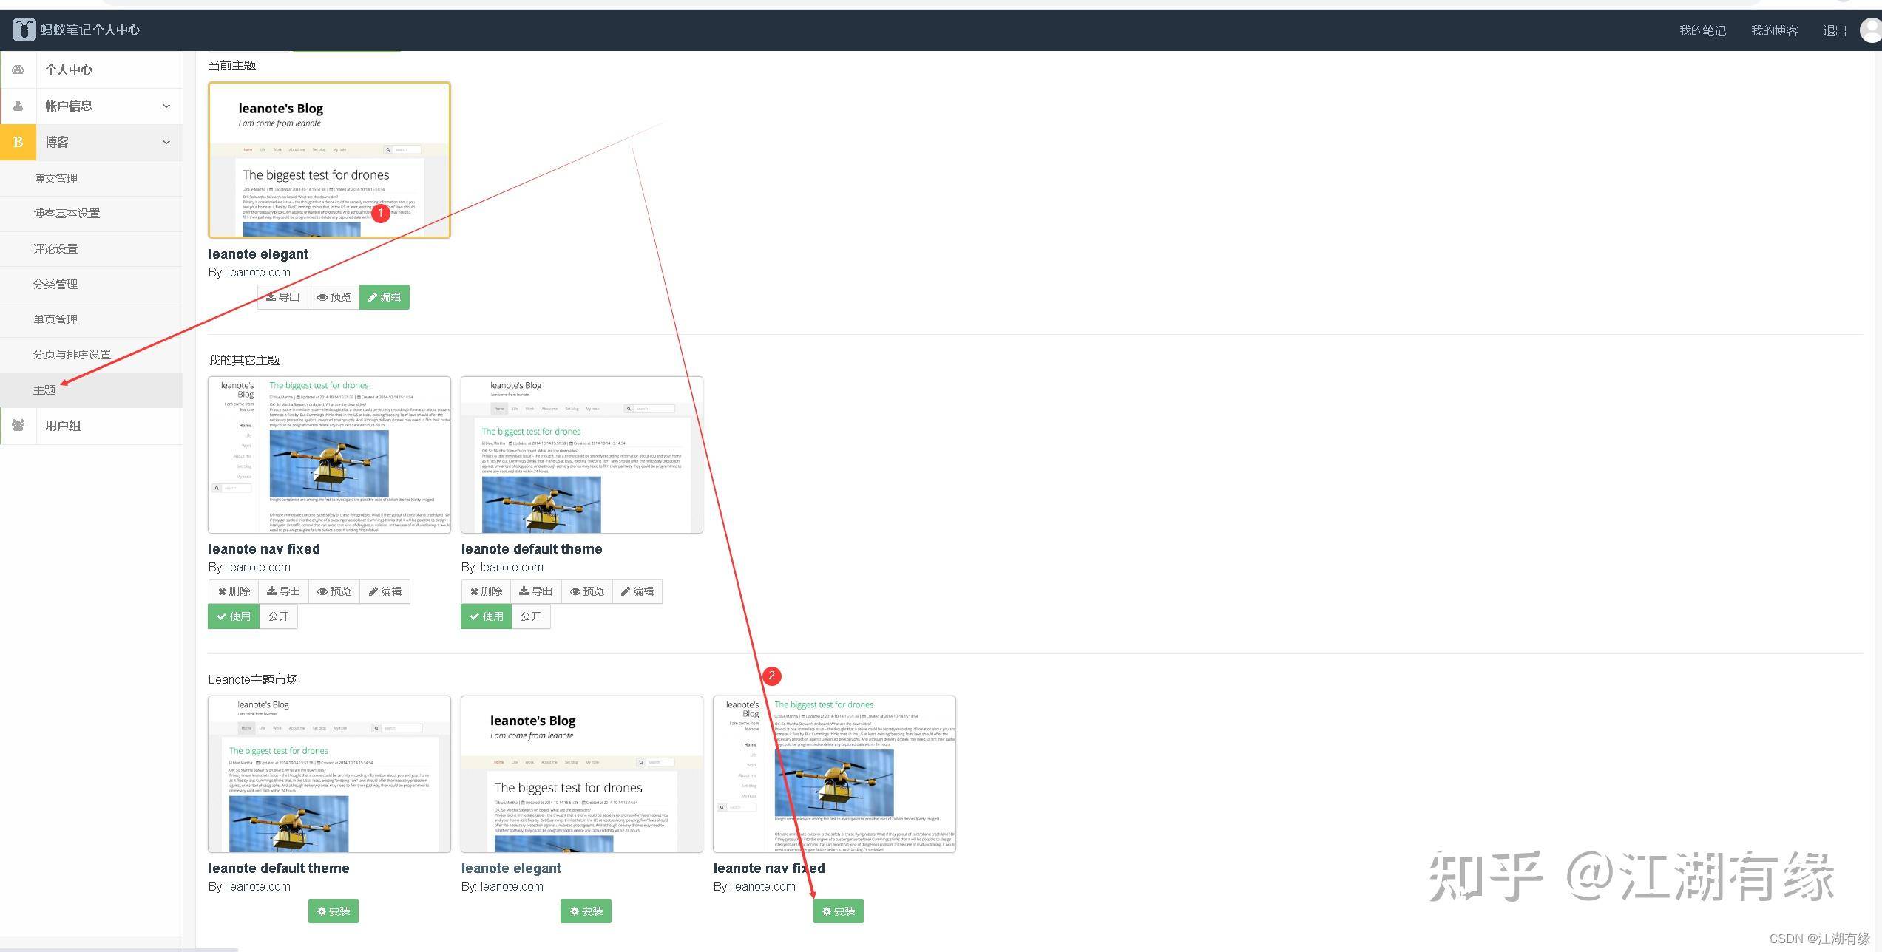Select 分类管理 sidebar item

click(x=55, y=284)
